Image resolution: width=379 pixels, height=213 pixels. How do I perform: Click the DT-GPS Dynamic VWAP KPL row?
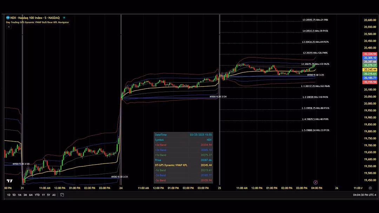(183, 165)
